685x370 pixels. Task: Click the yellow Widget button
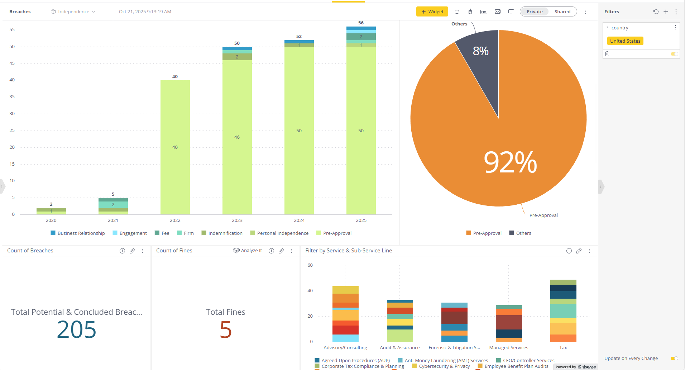432,11
